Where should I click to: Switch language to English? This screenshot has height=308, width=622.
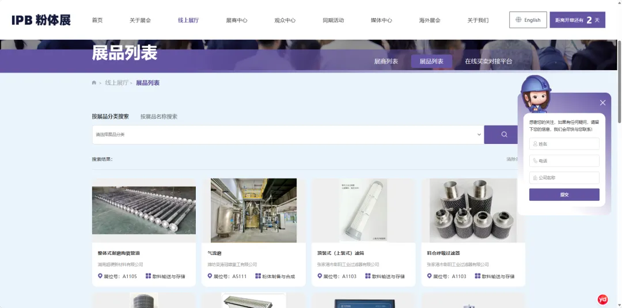point(528,20)
